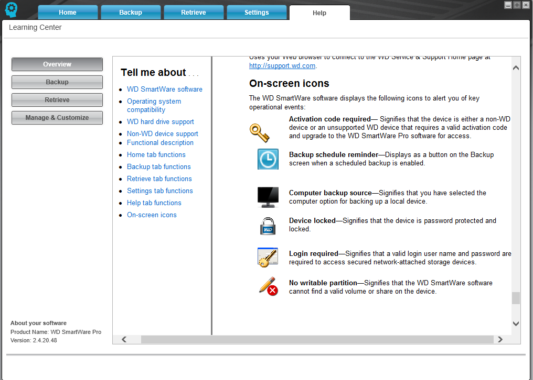Select the Help tab
Screen dimensions: 533x380
[x=319, y=13]
